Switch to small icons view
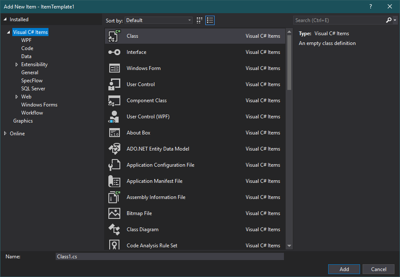 200,20
